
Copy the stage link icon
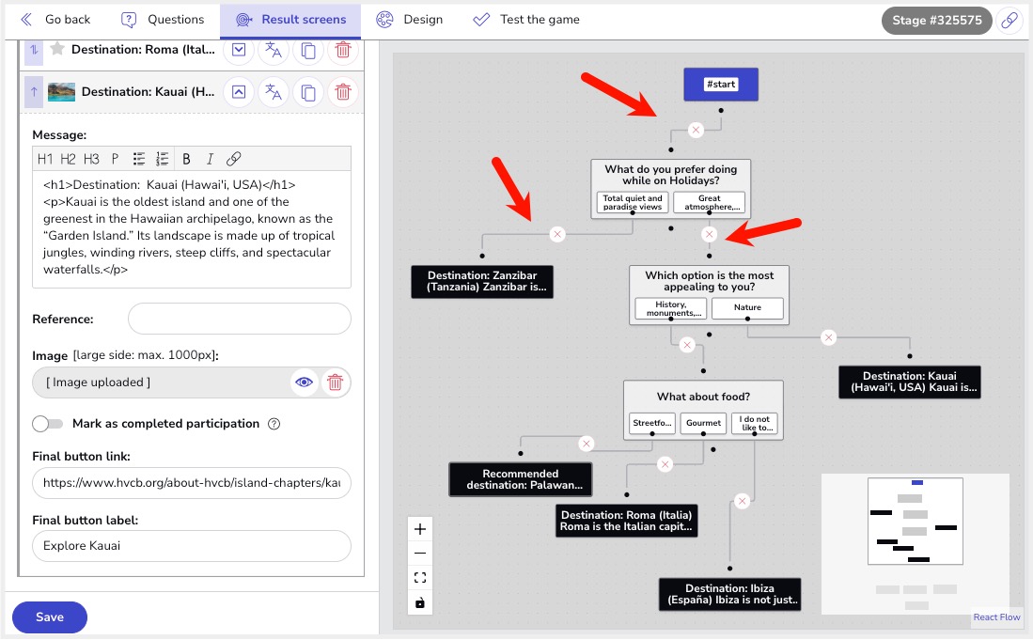click(1010, 21)
